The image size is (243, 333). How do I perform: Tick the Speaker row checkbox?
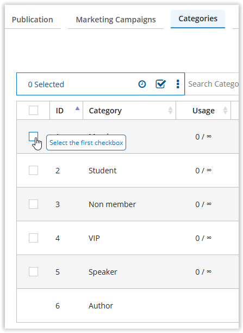click(33, 271)
